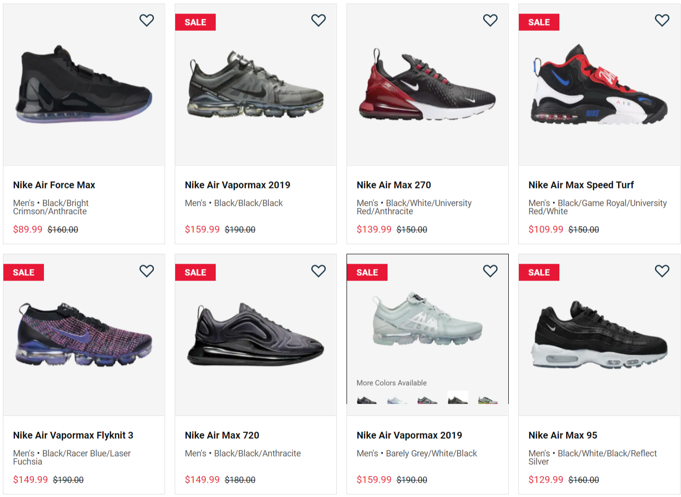Viewport: 681px width, 497px height.
Task: Open Nike Air Max 270 product title
Action: pos(394,185)
